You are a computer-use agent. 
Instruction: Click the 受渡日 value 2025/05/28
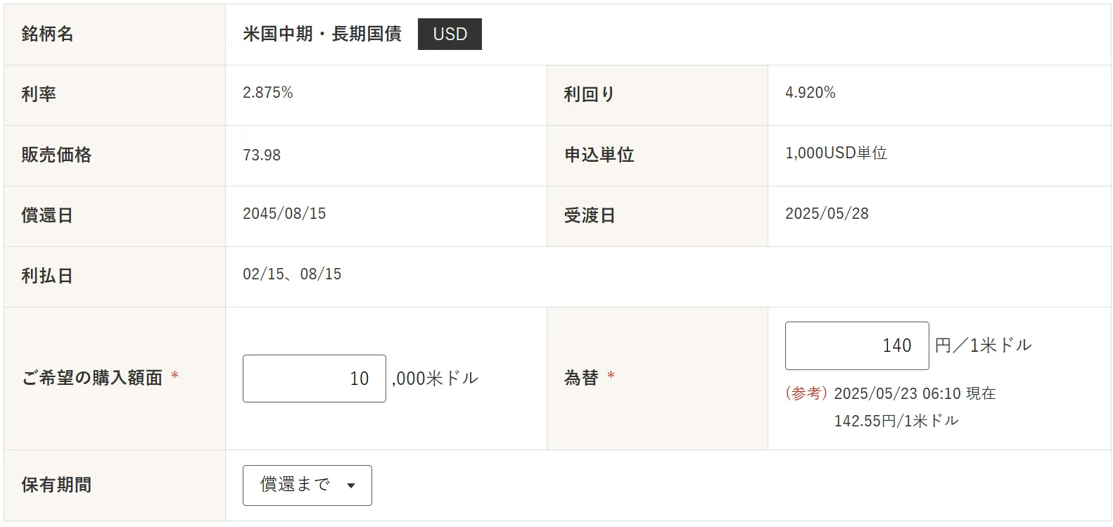[827, 213]
